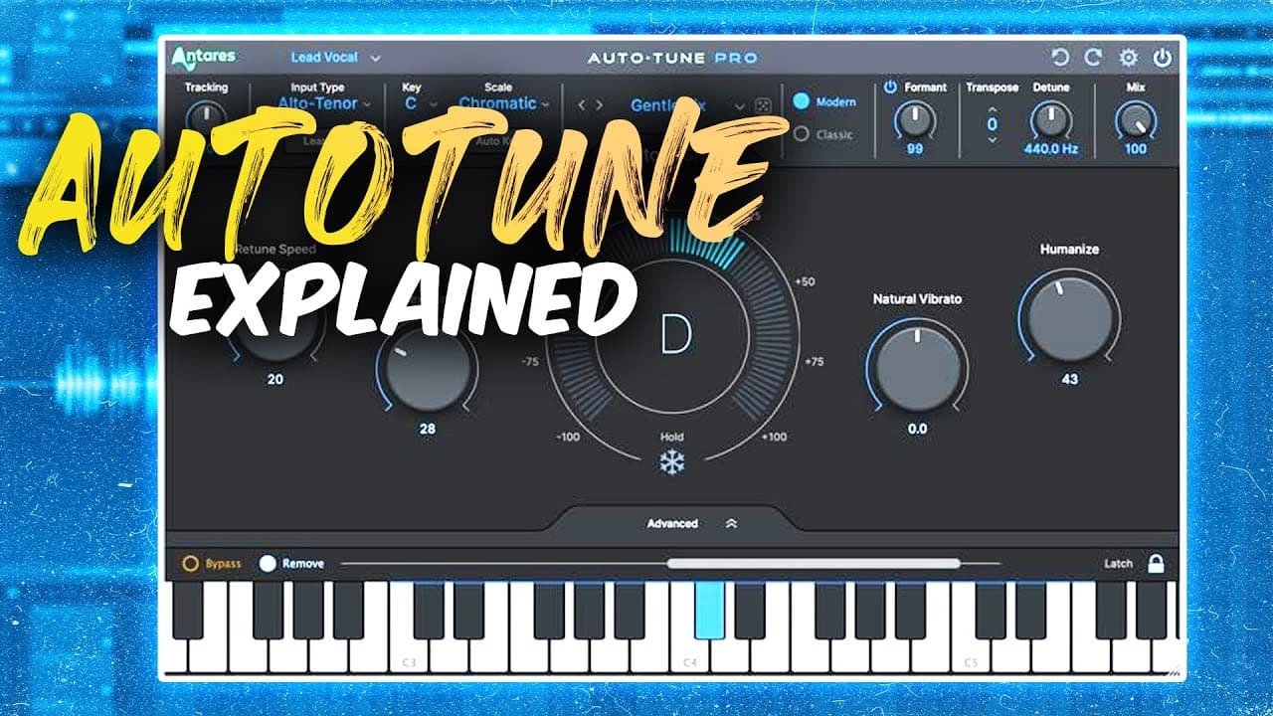Image resolution: width=1273 pixels, height=716 pixels.
Task: Click the +50 mark on pitch meter
Action: (x=805, y=281)
